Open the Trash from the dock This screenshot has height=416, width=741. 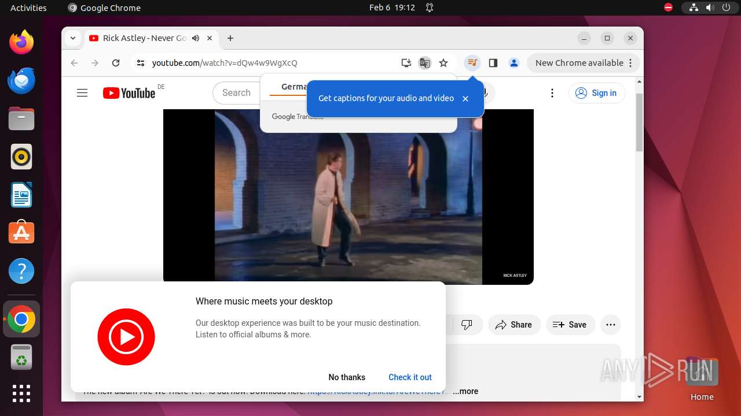[21, 358]
